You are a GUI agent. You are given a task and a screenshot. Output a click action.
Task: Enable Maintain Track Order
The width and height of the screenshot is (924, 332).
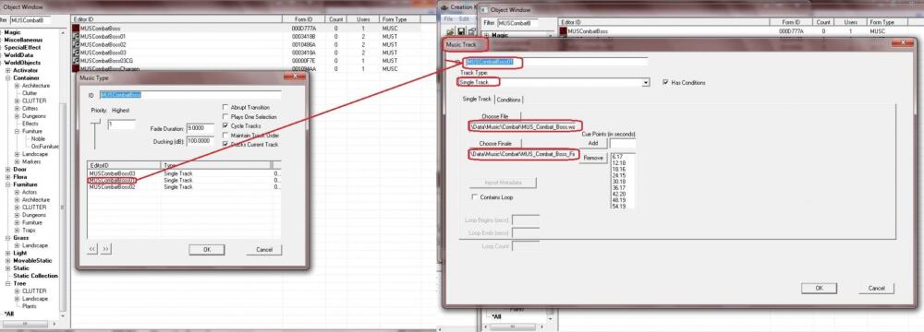(225, 136)
